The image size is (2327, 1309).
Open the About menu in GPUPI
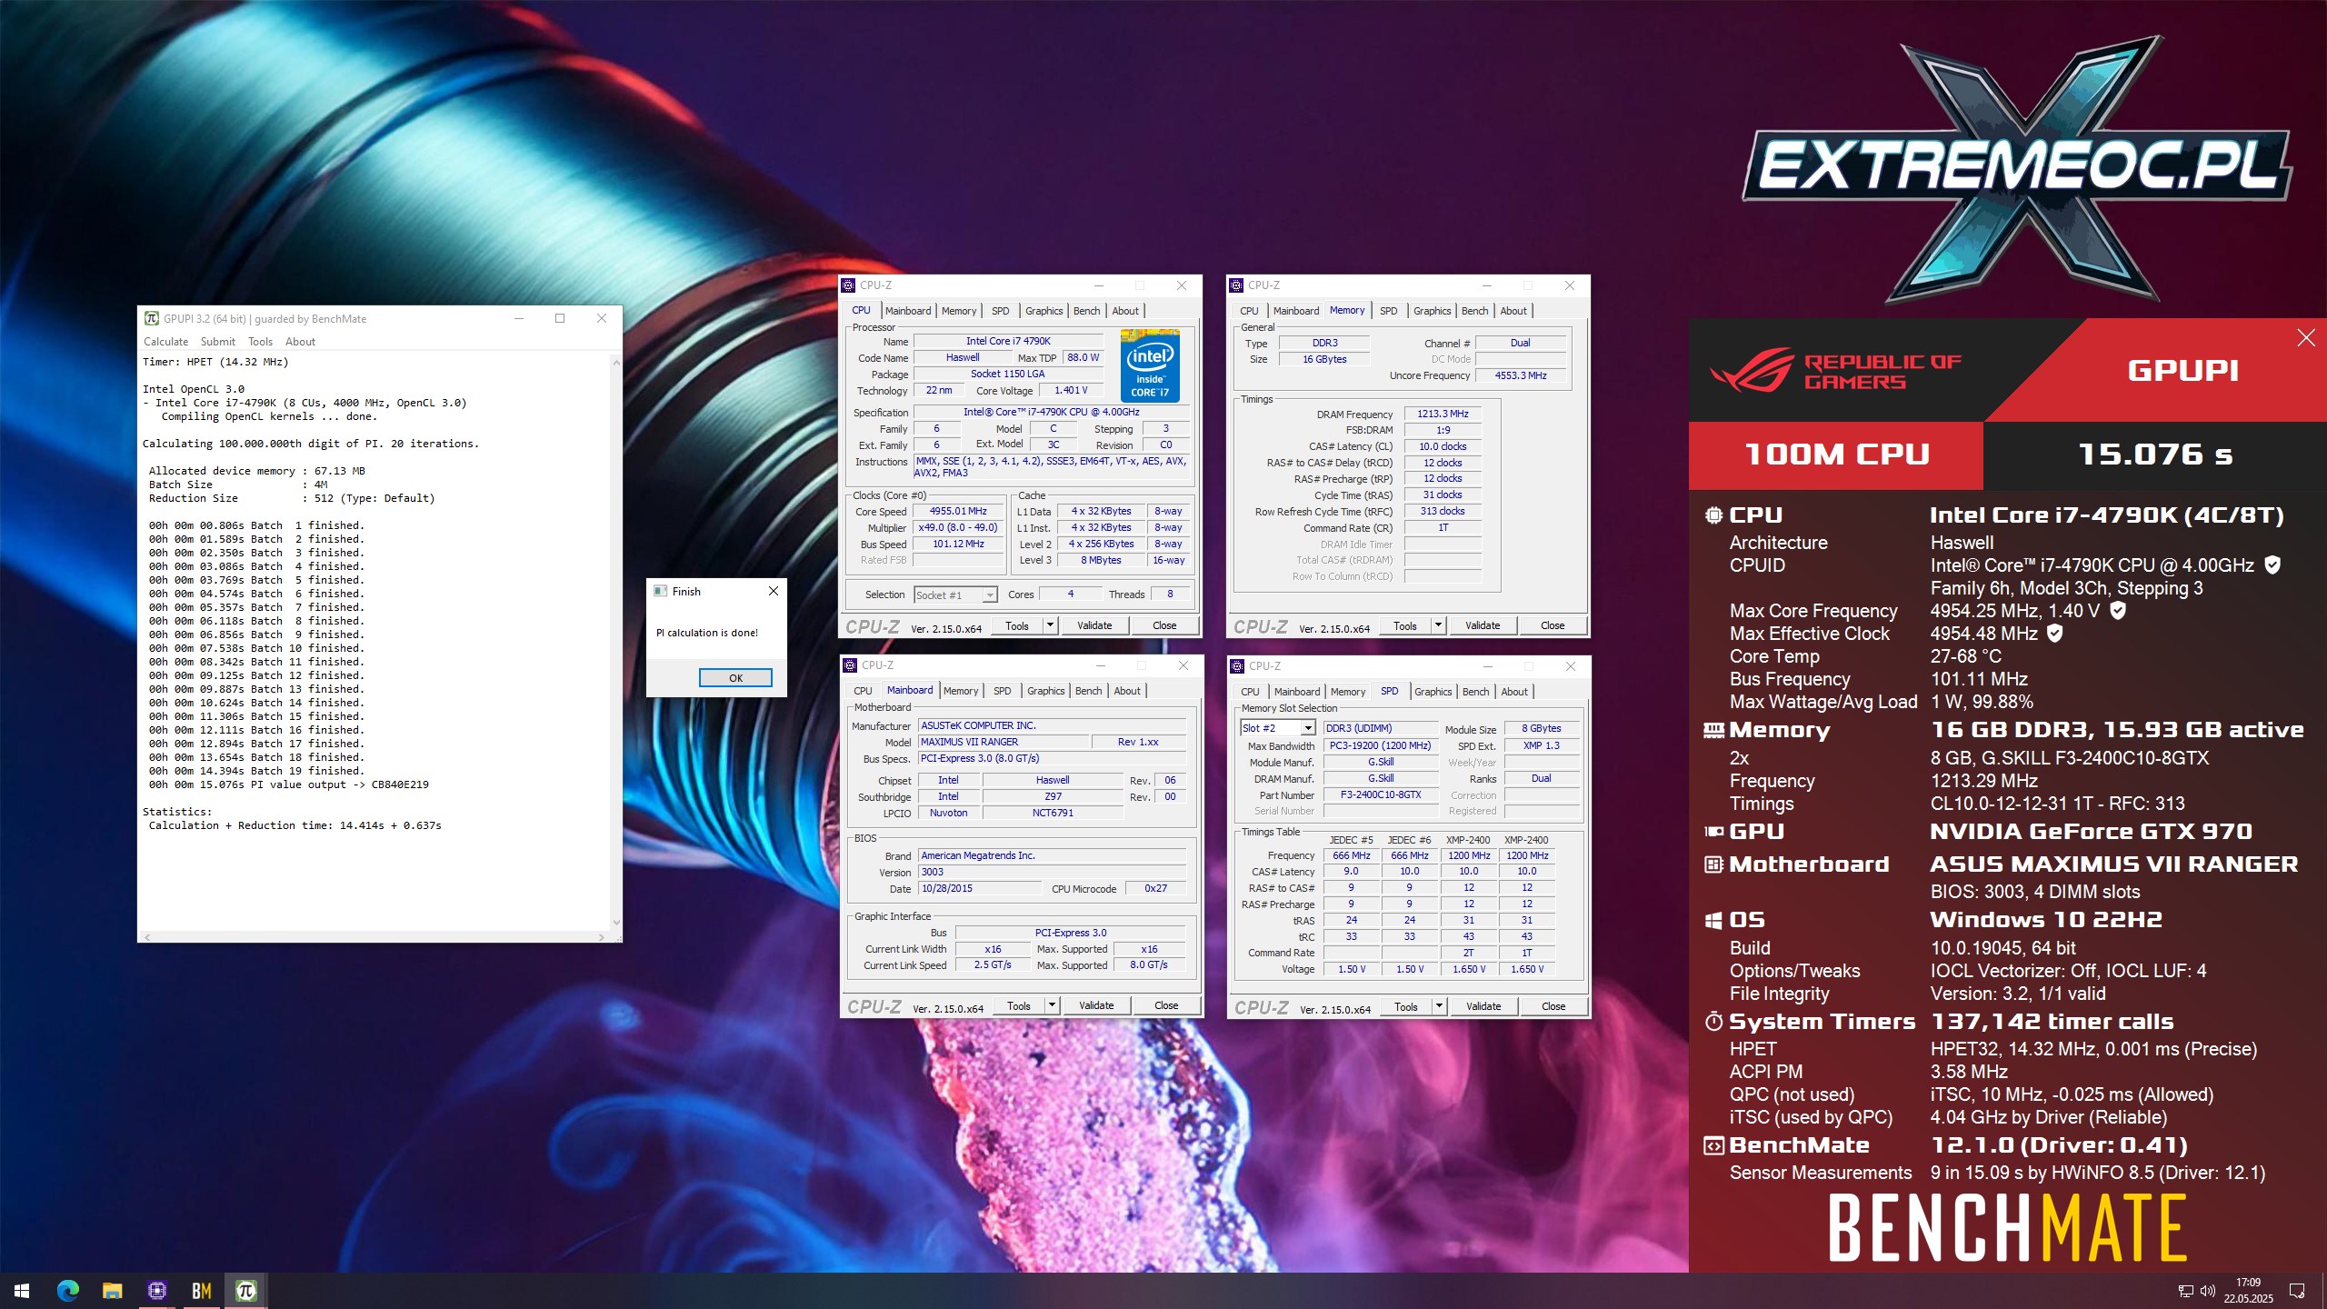301,342
